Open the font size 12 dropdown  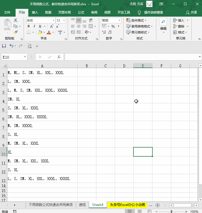click(x=64, y=20)
